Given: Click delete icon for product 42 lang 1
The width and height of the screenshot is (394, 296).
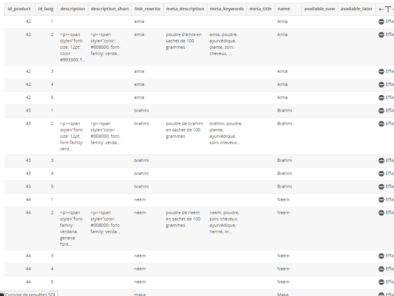Looking at the screenshot, I should (x=381, y=22).
